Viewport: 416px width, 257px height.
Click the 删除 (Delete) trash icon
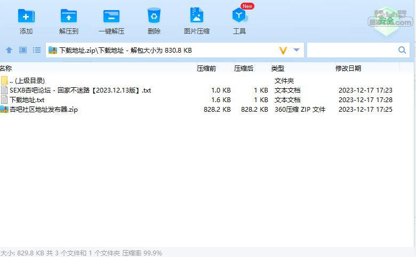point(154,15)
